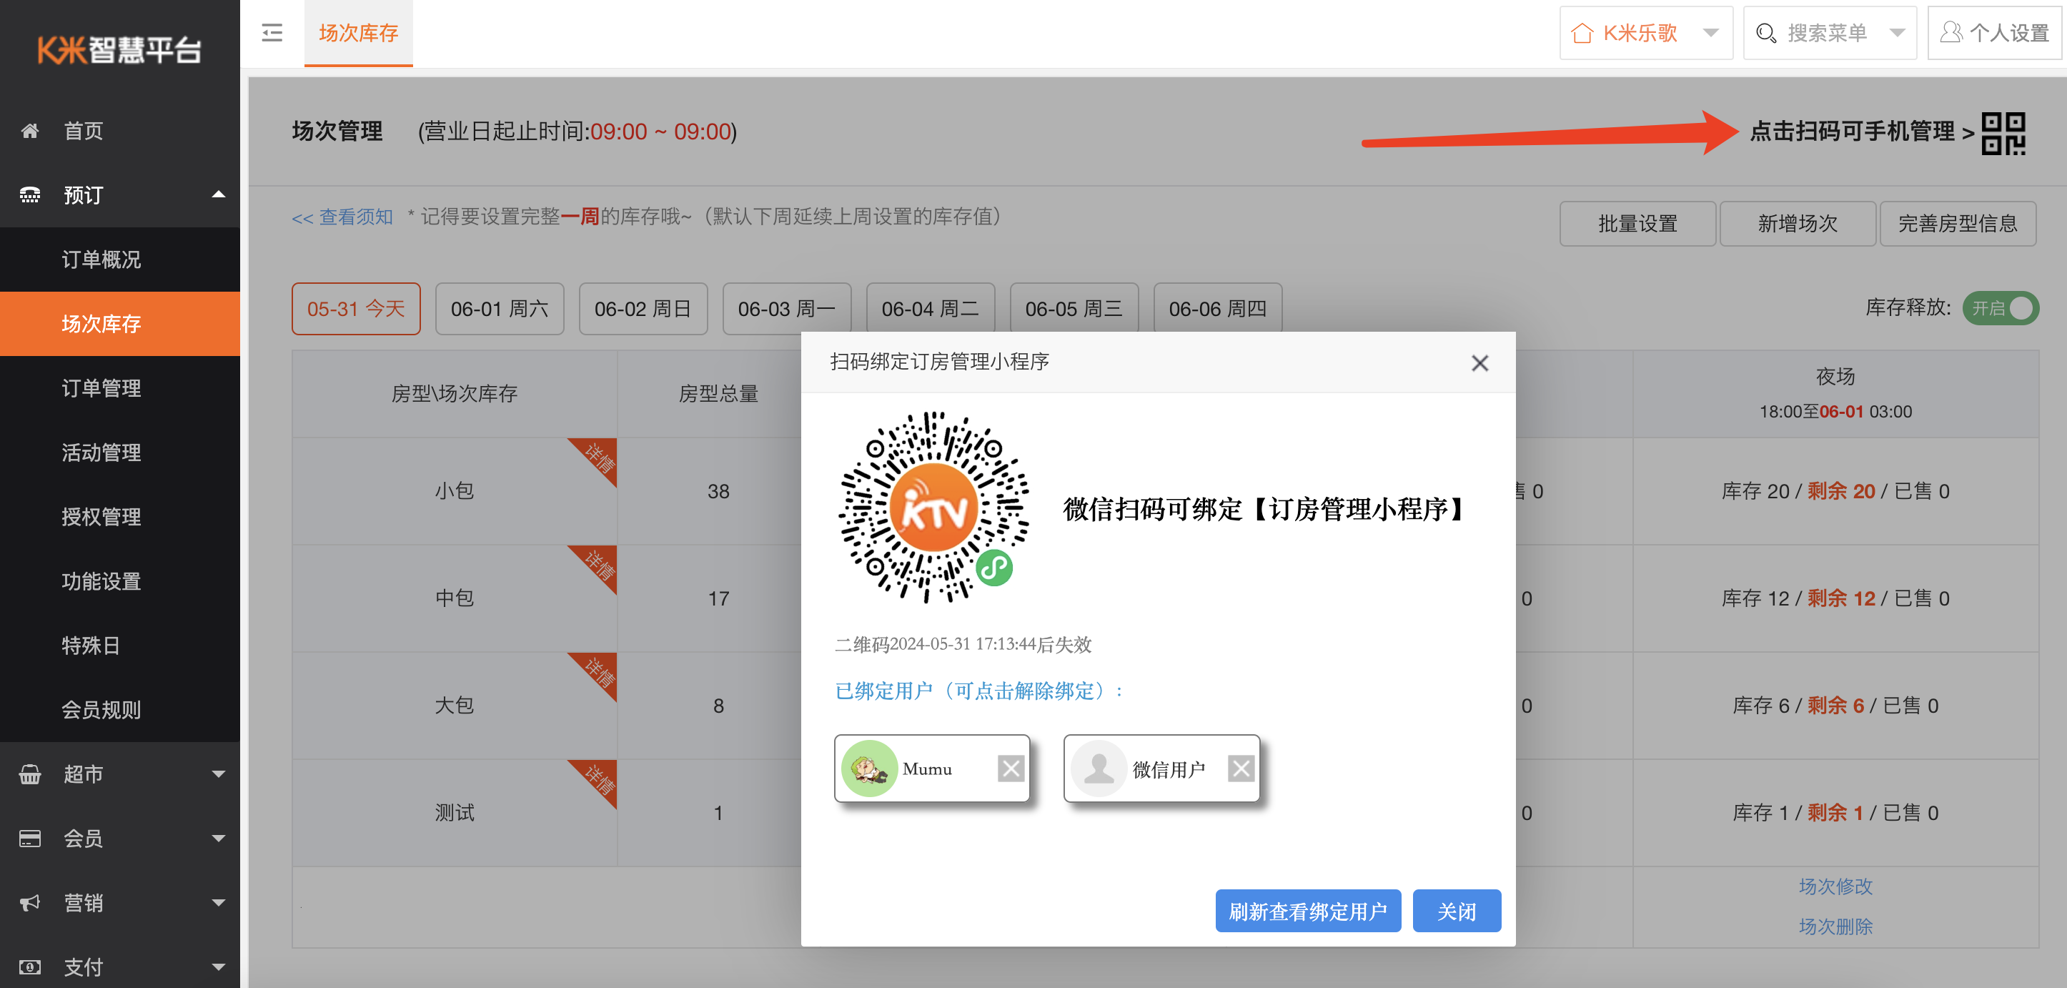The height and width of the screenshot is (988, 2067).
Task: Click 小包 夜场 库存 20 cell
Action: pyautogui.click(x=1835, y=491)
